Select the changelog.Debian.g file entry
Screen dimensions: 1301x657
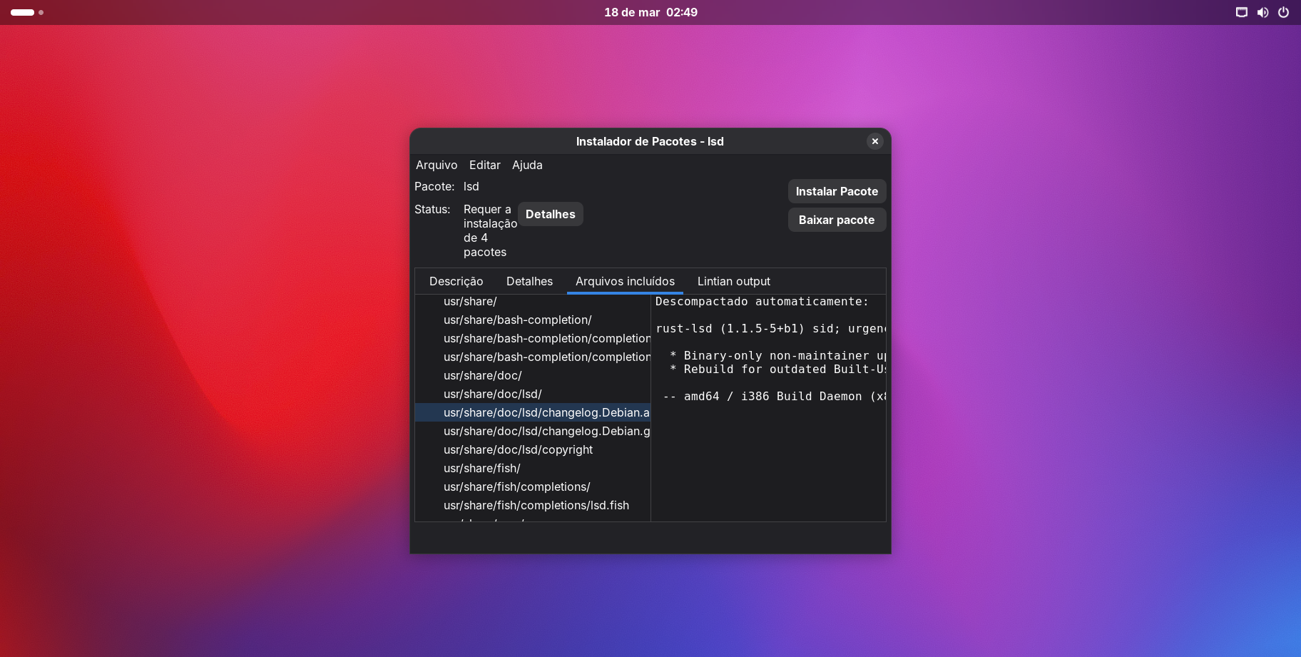point(546,431)
